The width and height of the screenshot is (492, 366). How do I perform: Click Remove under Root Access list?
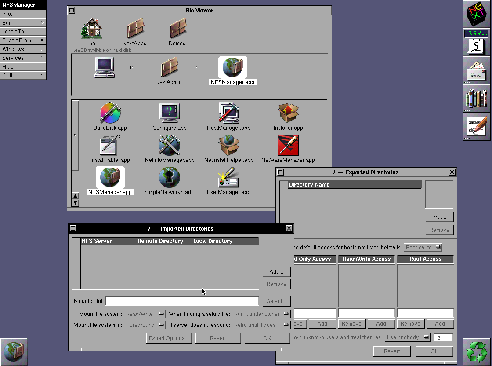pos(410,324)
